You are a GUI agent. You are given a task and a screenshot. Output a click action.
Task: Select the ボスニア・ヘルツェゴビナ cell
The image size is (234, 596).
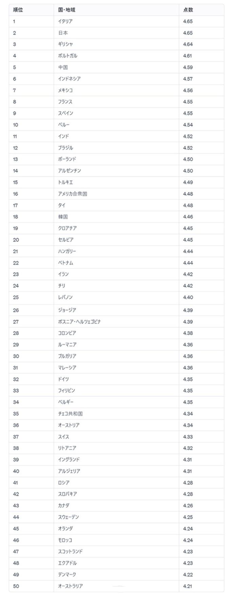pos(79,322)
